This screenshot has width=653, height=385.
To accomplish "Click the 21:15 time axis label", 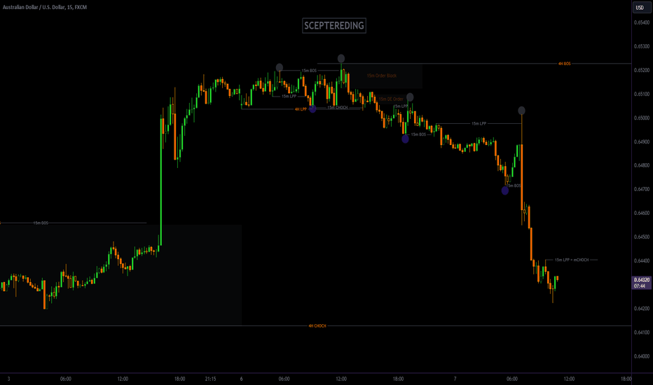I will [210, 379].
